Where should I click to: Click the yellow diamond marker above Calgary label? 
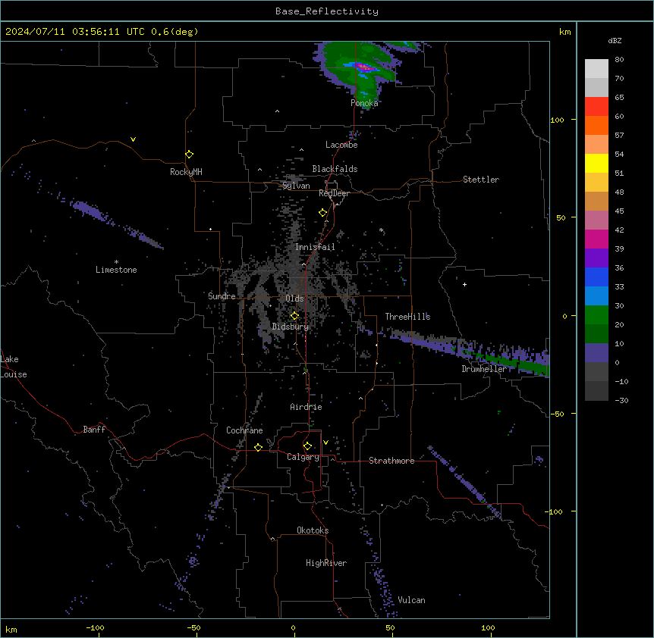pos(307,446)
